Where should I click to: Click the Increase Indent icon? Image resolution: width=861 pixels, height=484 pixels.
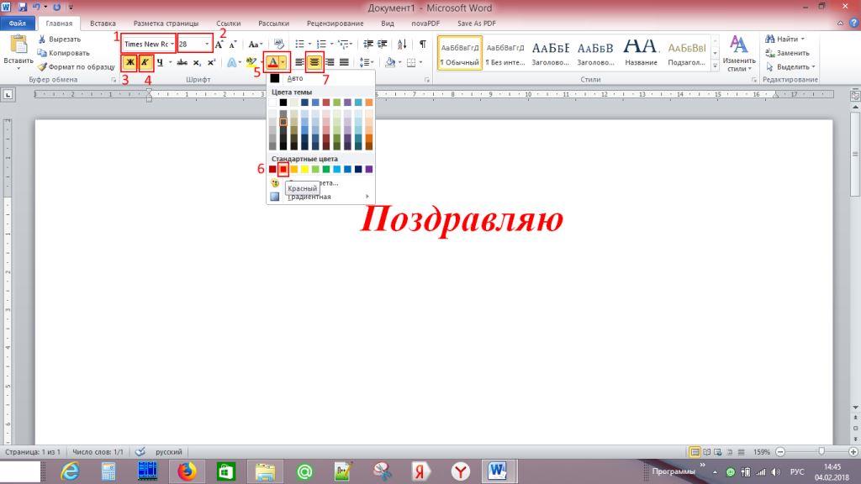(x=383, y=44)
